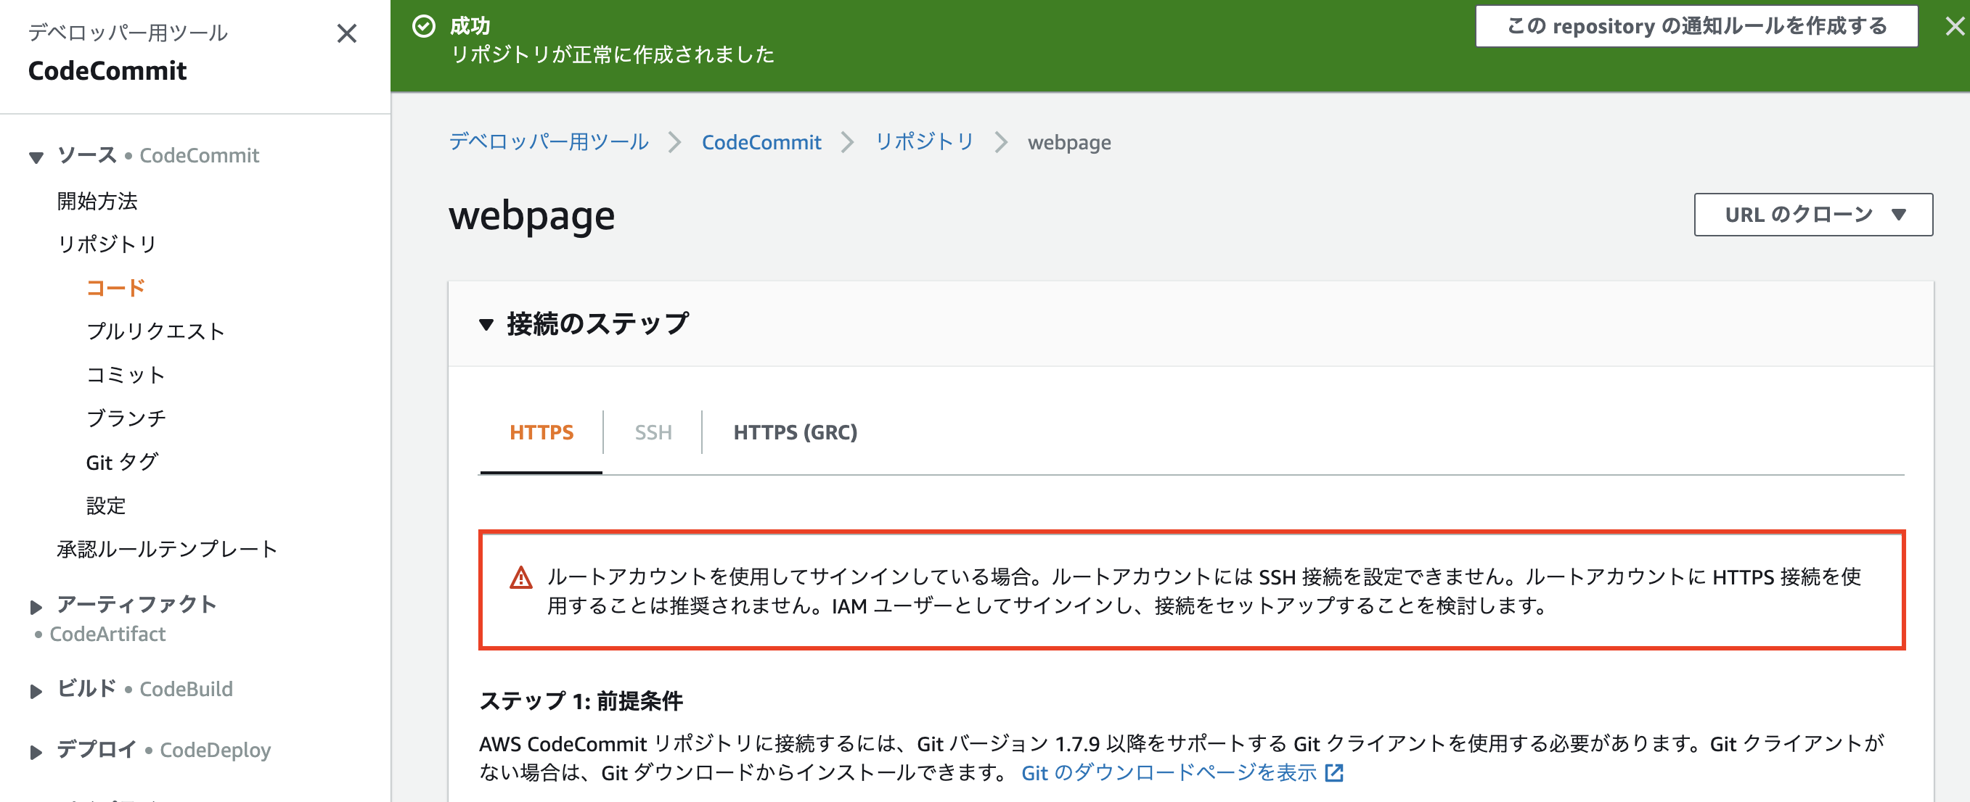Click the AWS CodeCommit prerequisites paragraph
This screenshot has width=1970, height=802.
[1182, 758]
